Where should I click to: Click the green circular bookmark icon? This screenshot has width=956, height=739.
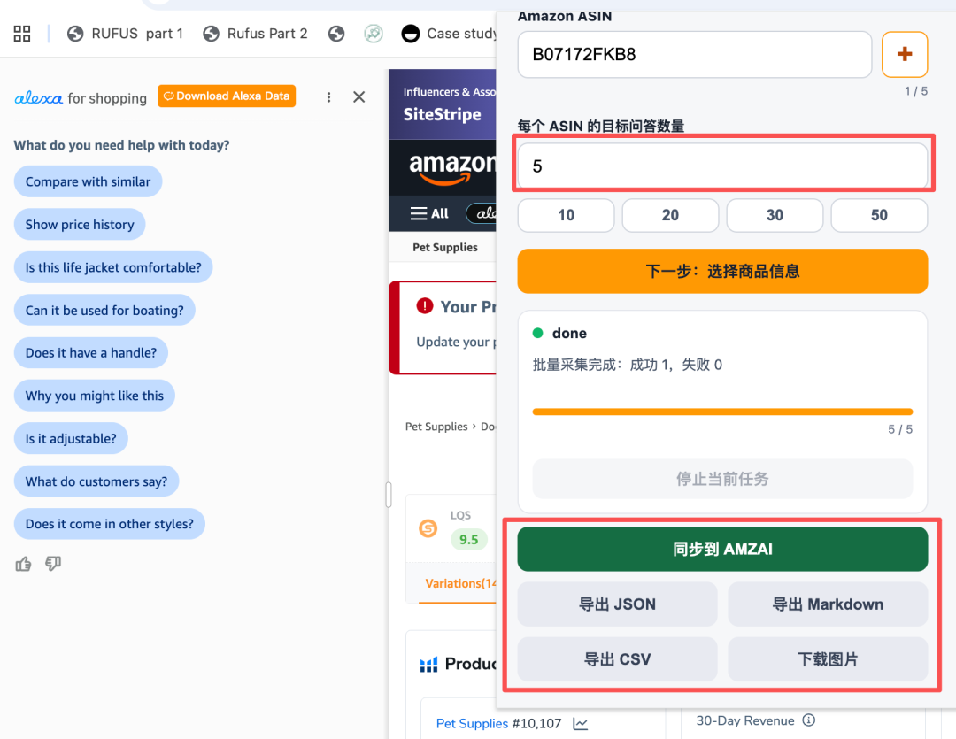374,34
